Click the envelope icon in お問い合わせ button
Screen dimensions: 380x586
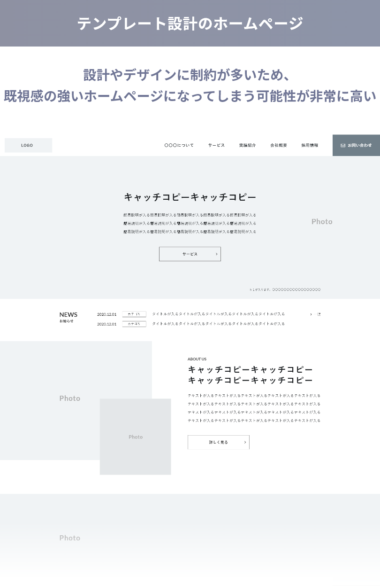point(343,145)
